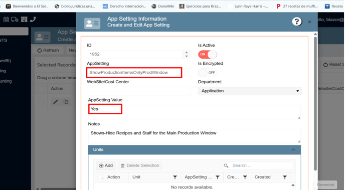345x190 pixels.
Task: Click Delete Selection button
Action: 140,165
